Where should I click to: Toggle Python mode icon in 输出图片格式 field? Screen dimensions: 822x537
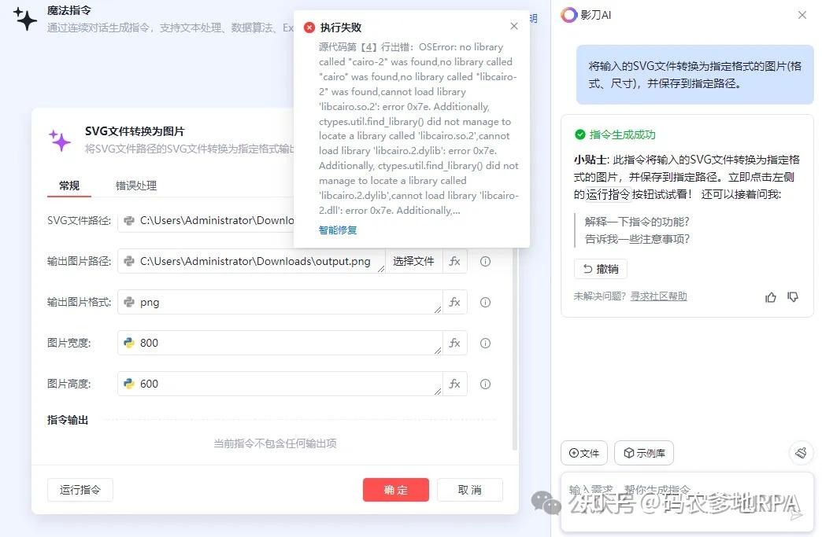(x=129, y=302)
